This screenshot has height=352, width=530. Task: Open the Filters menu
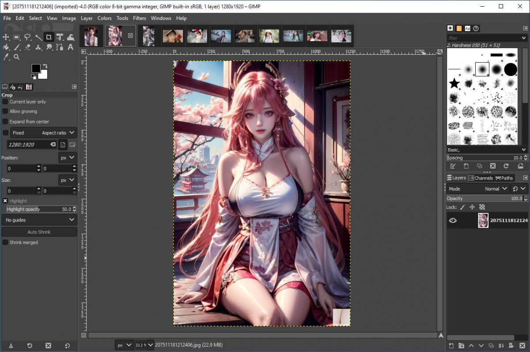pos(139,18)
